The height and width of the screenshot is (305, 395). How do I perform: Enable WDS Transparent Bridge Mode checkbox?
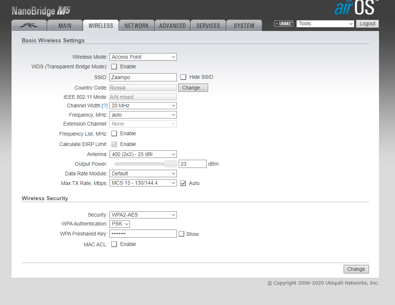coord(114,67)
